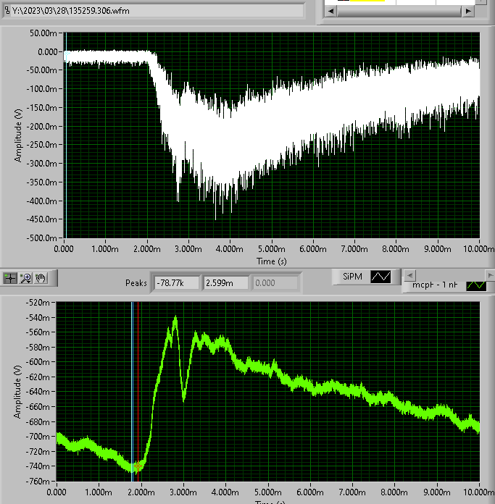Click top graph Amplitude (V) axis label
The width and height of the screenshot is (495, 504).
[x=18, y=135]
